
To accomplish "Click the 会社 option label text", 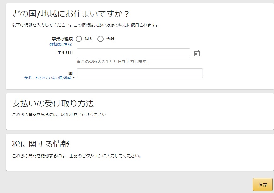I will tap(110, 39).
